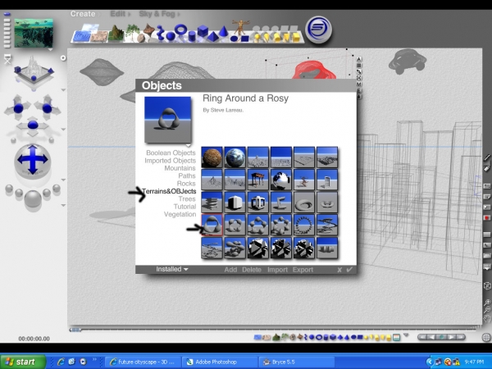
Task: Create a rock object
Action: click(x=142, y=39)
